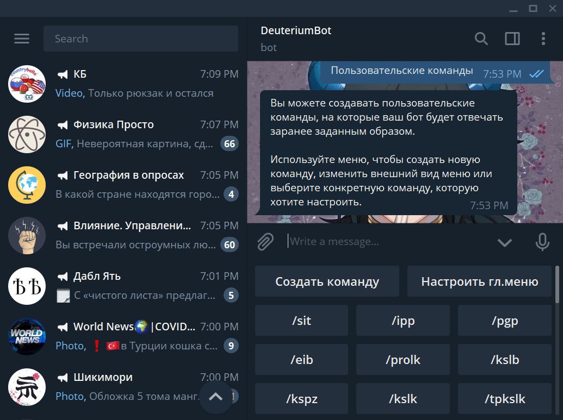Click notepad emoji in Дабл Ять preview
The width and height of the screenshot is (563, 420).
pos(63,296)
